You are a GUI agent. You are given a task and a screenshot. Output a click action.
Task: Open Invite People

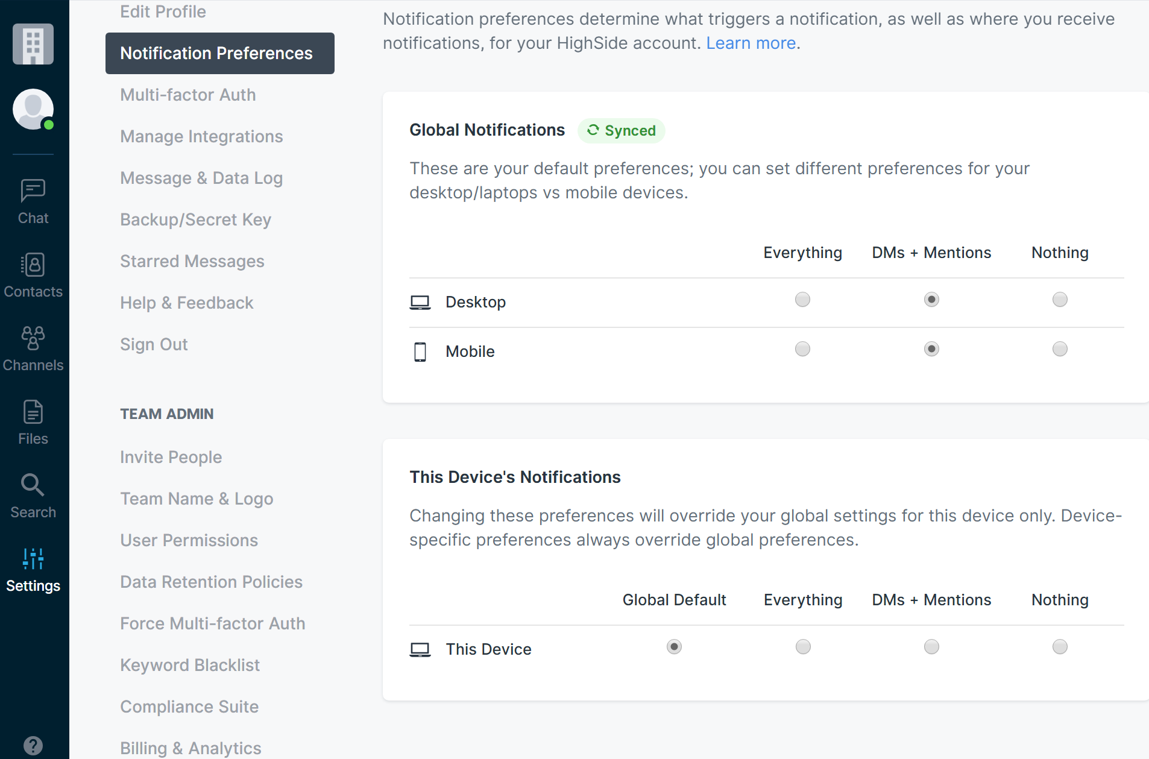[171, 457]
